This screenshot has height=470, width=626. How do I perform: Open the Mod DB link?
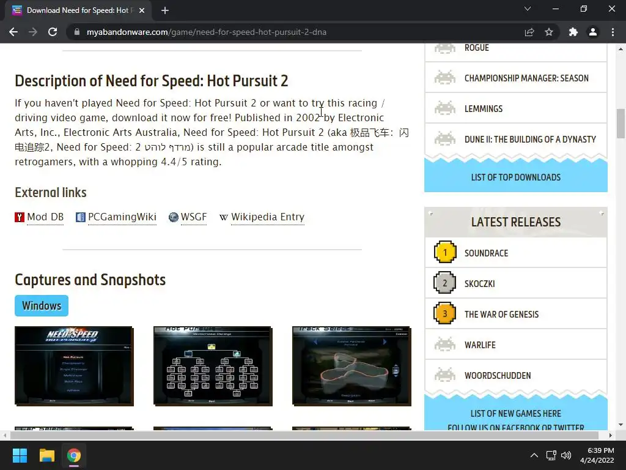[x=45, y=217]
